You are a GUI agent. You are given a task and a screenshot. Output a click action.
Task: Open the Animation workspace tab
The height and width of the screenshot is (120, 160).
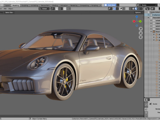pos(64,5)
